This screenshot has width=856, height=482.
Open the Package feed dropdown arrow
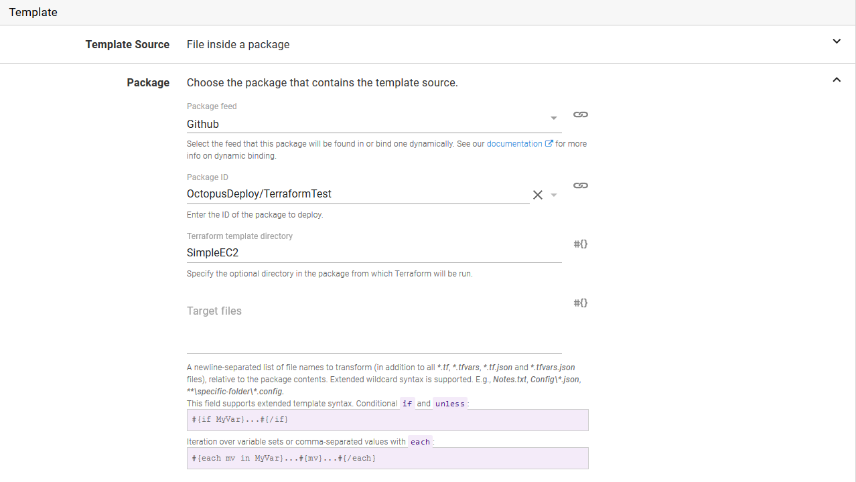554,118
